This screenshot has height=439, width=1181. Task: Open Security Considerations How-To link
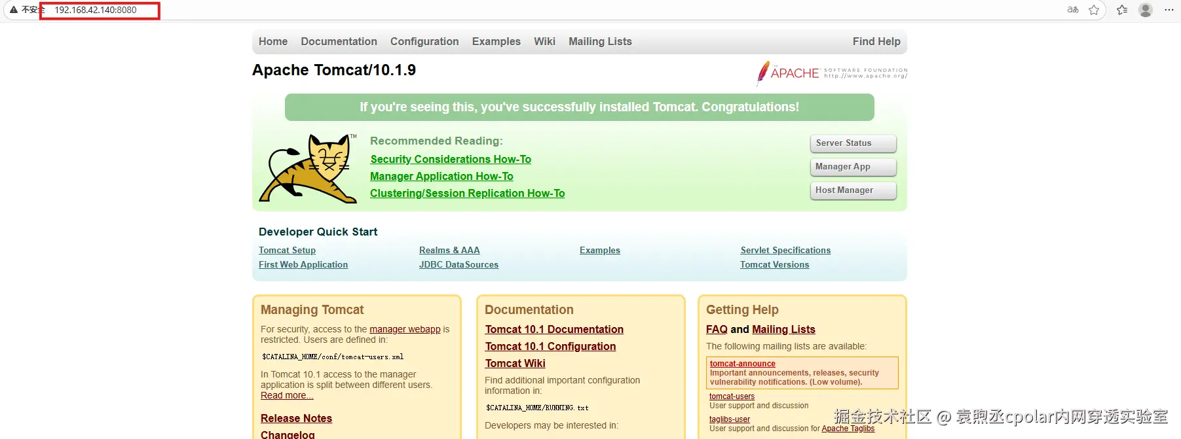[451, 159]
